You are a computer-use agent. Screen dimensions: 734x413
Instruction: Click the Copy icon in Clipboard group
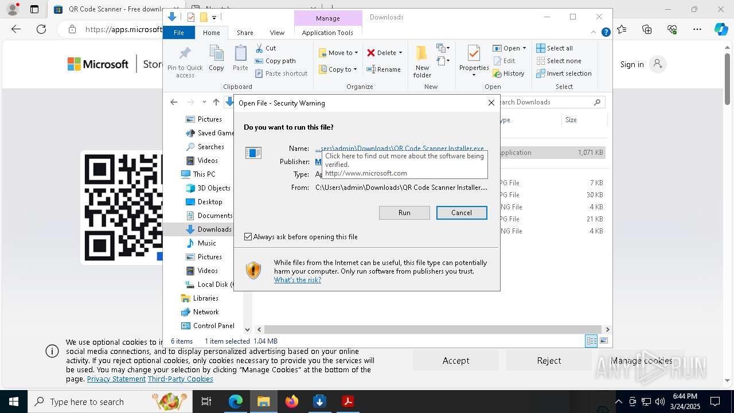[216, 58]
